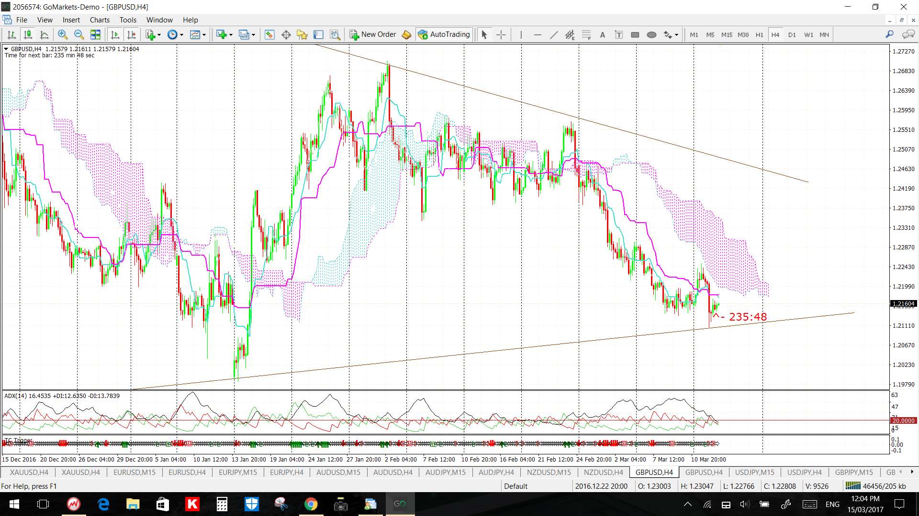Switch chart to candlesticks mode
This screenshot has width=919, height=516.
pos(28,34)
